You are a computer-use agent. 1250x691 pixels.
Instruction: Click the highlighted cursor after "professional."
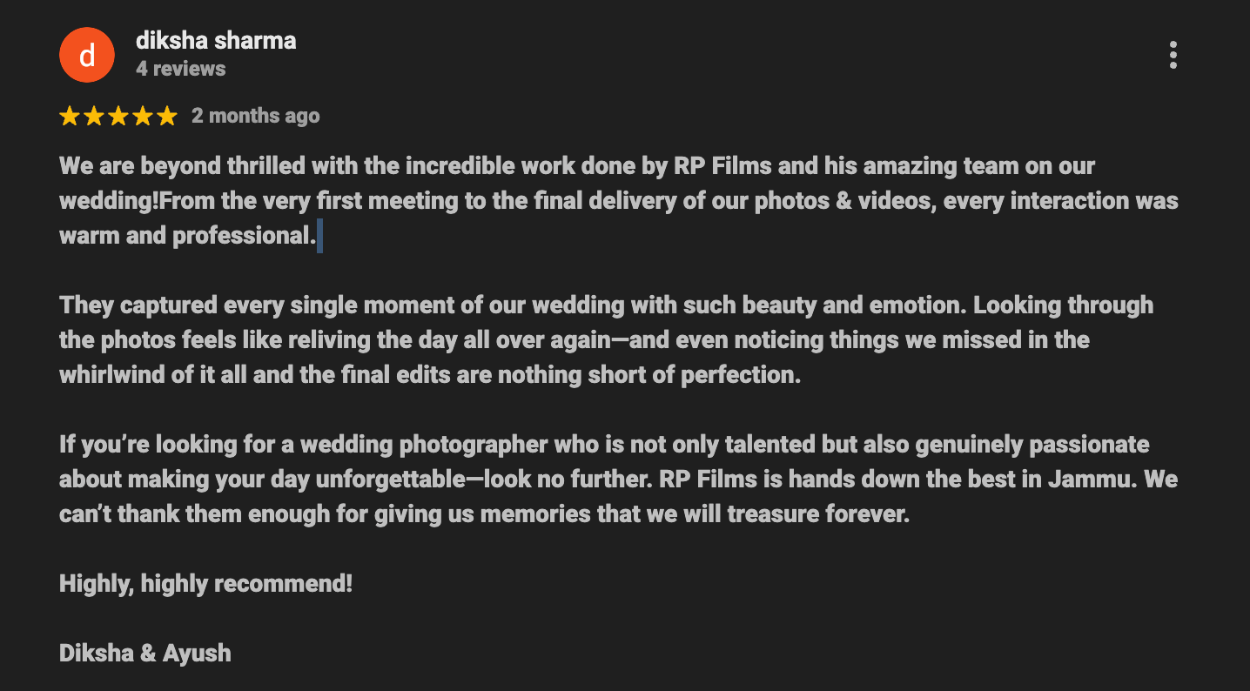(320, 236)
